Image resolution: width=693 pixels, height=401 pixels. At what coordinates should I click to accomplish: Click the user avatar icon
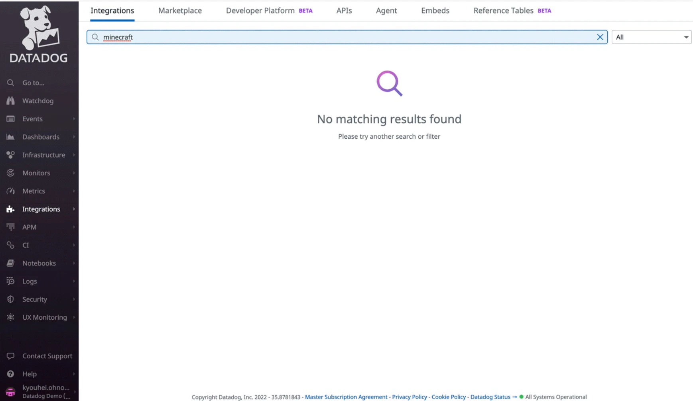(10, 392)
